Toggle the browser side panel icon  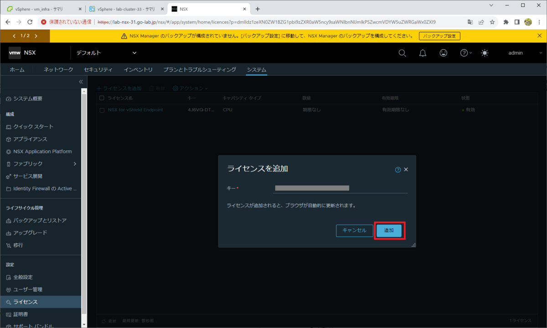tap(517, 22)
